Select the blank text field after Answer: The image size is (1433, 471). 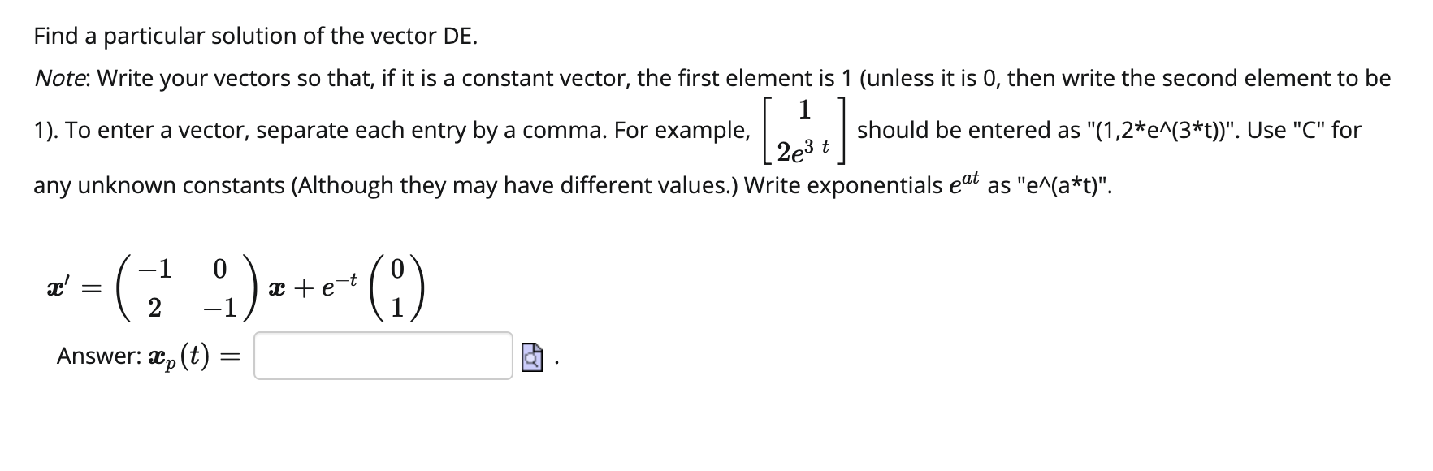tap(382, 357)
